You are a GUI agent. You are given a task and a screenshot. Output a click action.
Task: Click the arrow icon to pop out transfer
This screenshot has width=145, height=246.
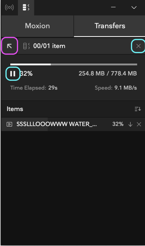coord(10,46)
